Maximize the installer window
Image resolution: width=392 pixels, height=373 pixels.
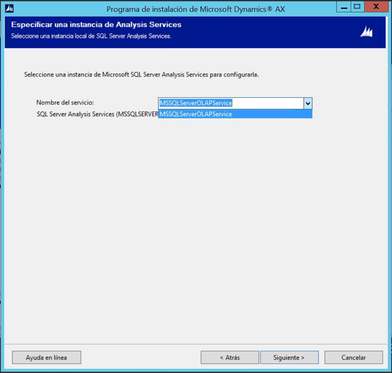357,7
